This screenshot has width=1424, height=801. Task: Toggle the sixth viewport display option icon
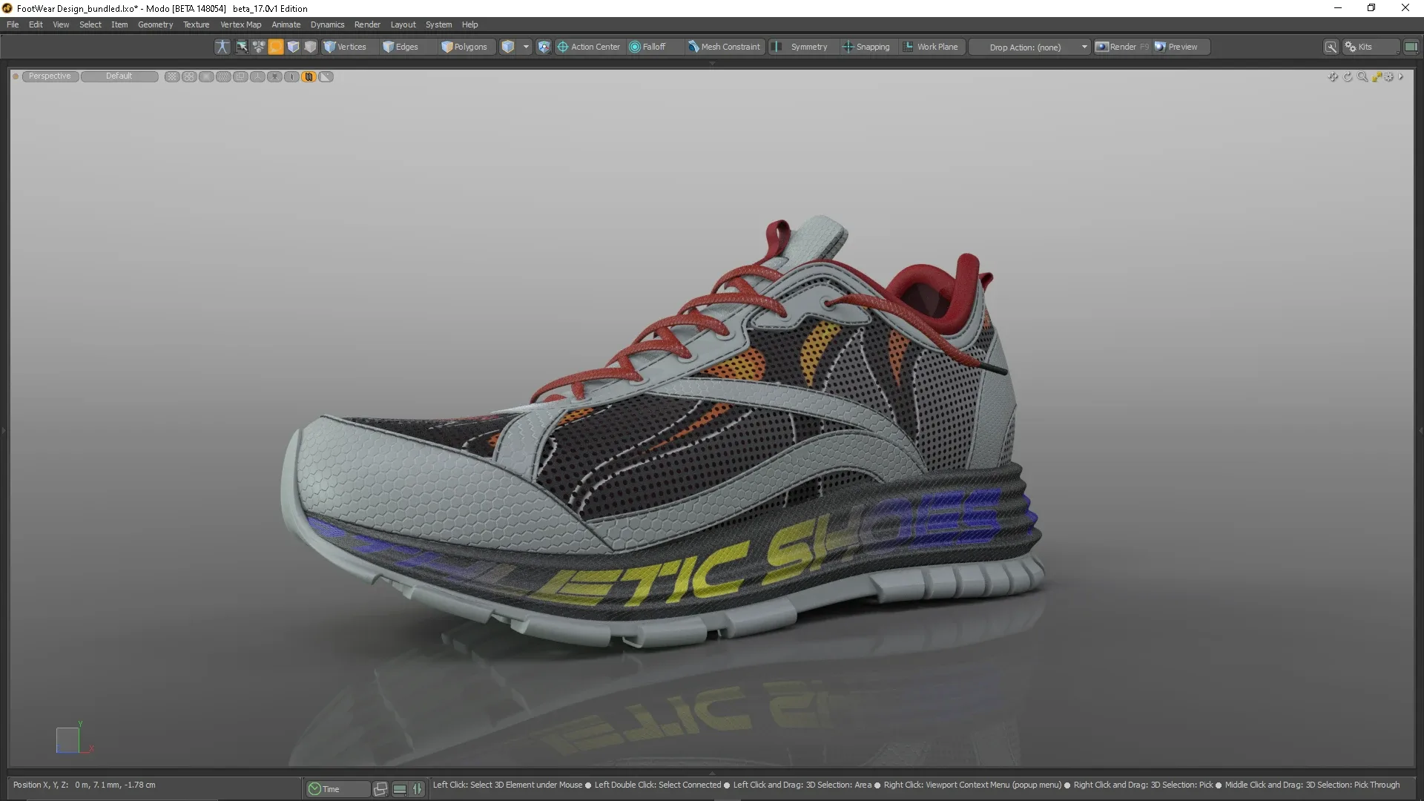(x=257, y=76)
